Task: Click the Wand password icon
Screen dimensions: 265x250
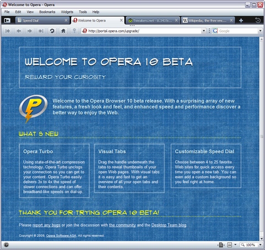Action: coord(74,31)
